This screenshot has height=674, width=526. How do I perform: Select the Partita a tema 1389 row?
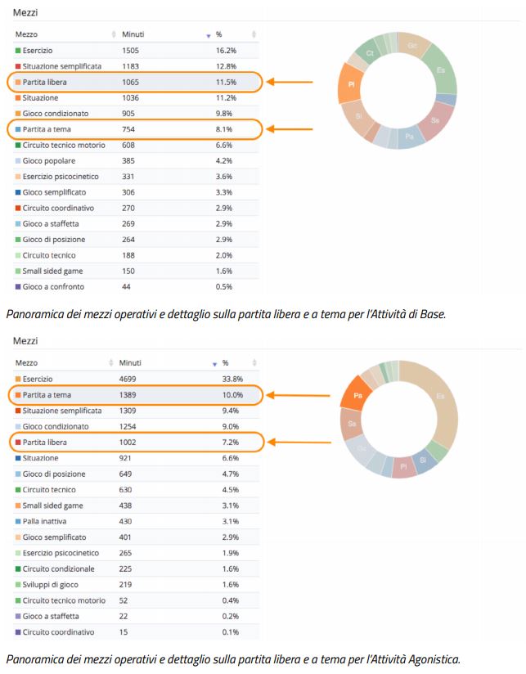coord(135,395)
